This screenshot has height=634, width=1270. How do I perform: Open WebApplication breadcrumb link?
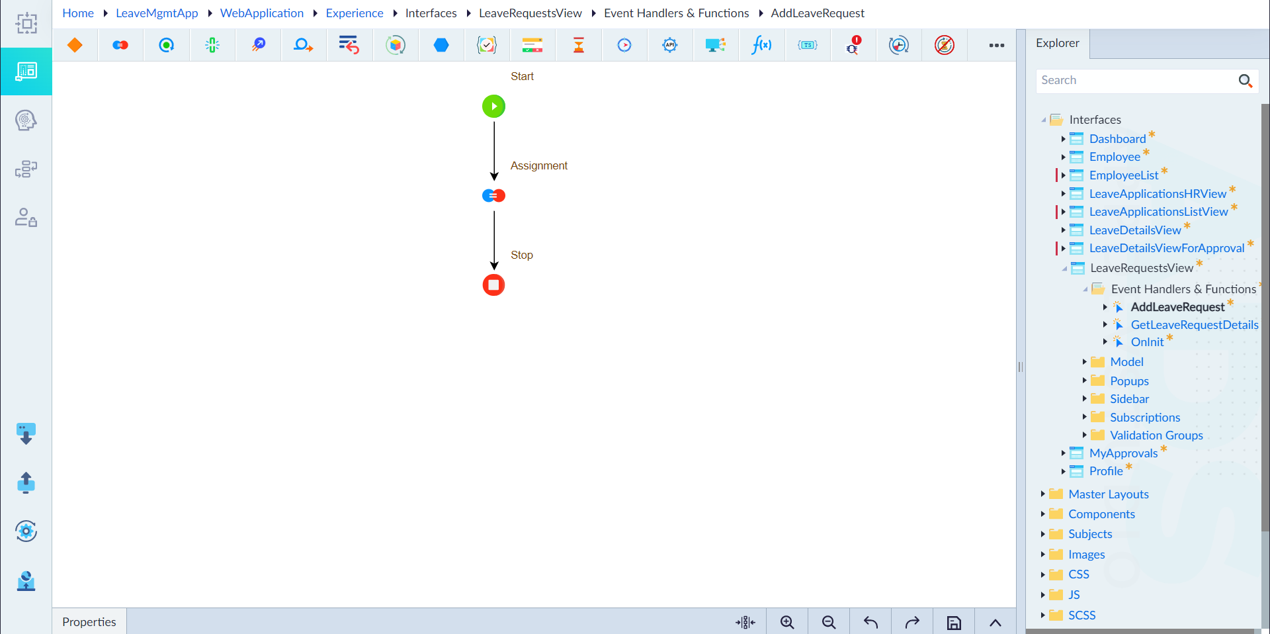pos(262,13)
